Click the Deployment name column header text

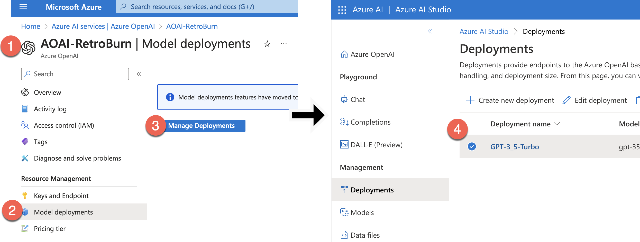pos(520,124)
